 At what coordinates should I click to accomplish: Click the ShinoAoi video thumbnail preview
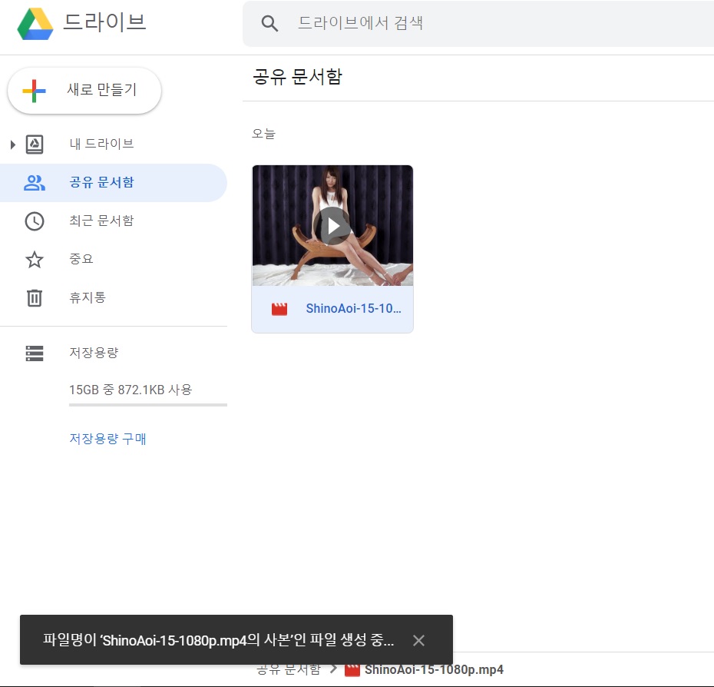333,226
